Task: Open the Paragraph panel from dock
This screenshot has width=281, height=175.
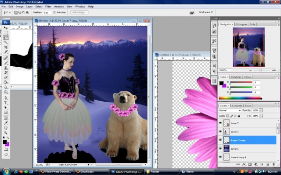Action: (214, 72)
